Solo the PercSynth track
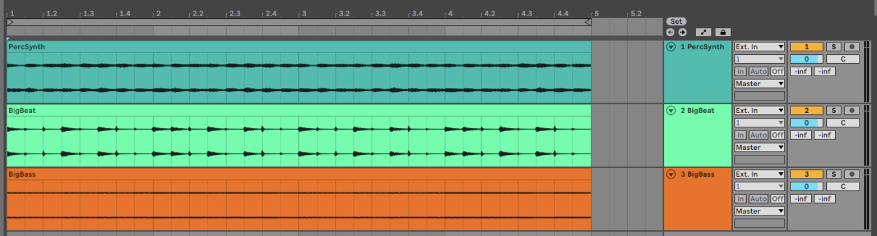 (x=834, y=47)
